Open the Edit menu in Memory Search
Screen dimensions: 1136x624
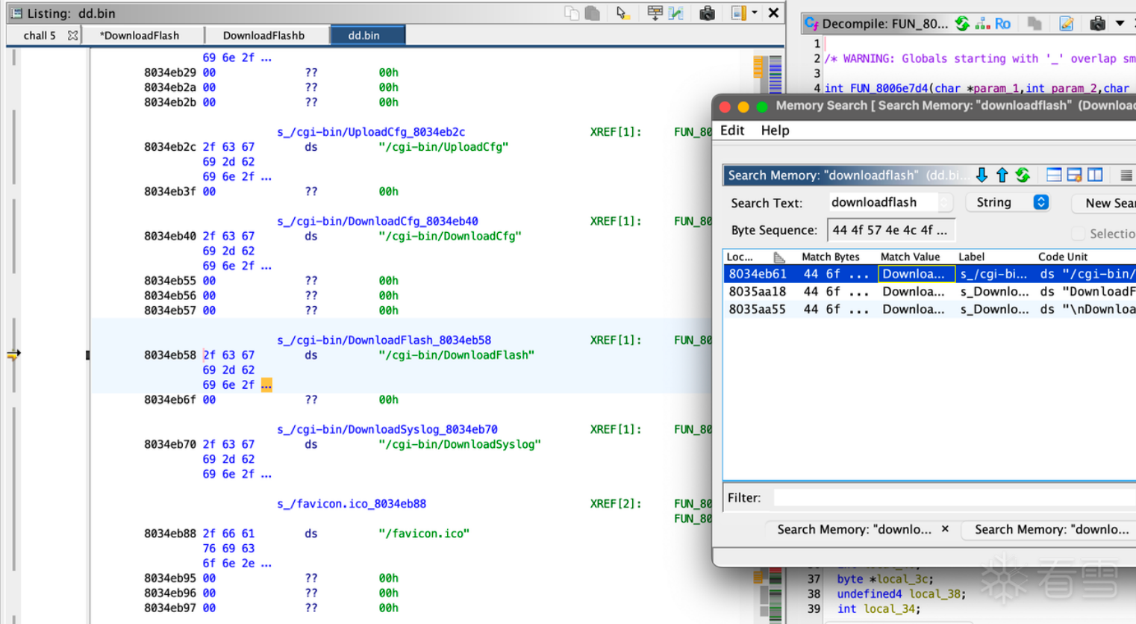coord(732,130)
